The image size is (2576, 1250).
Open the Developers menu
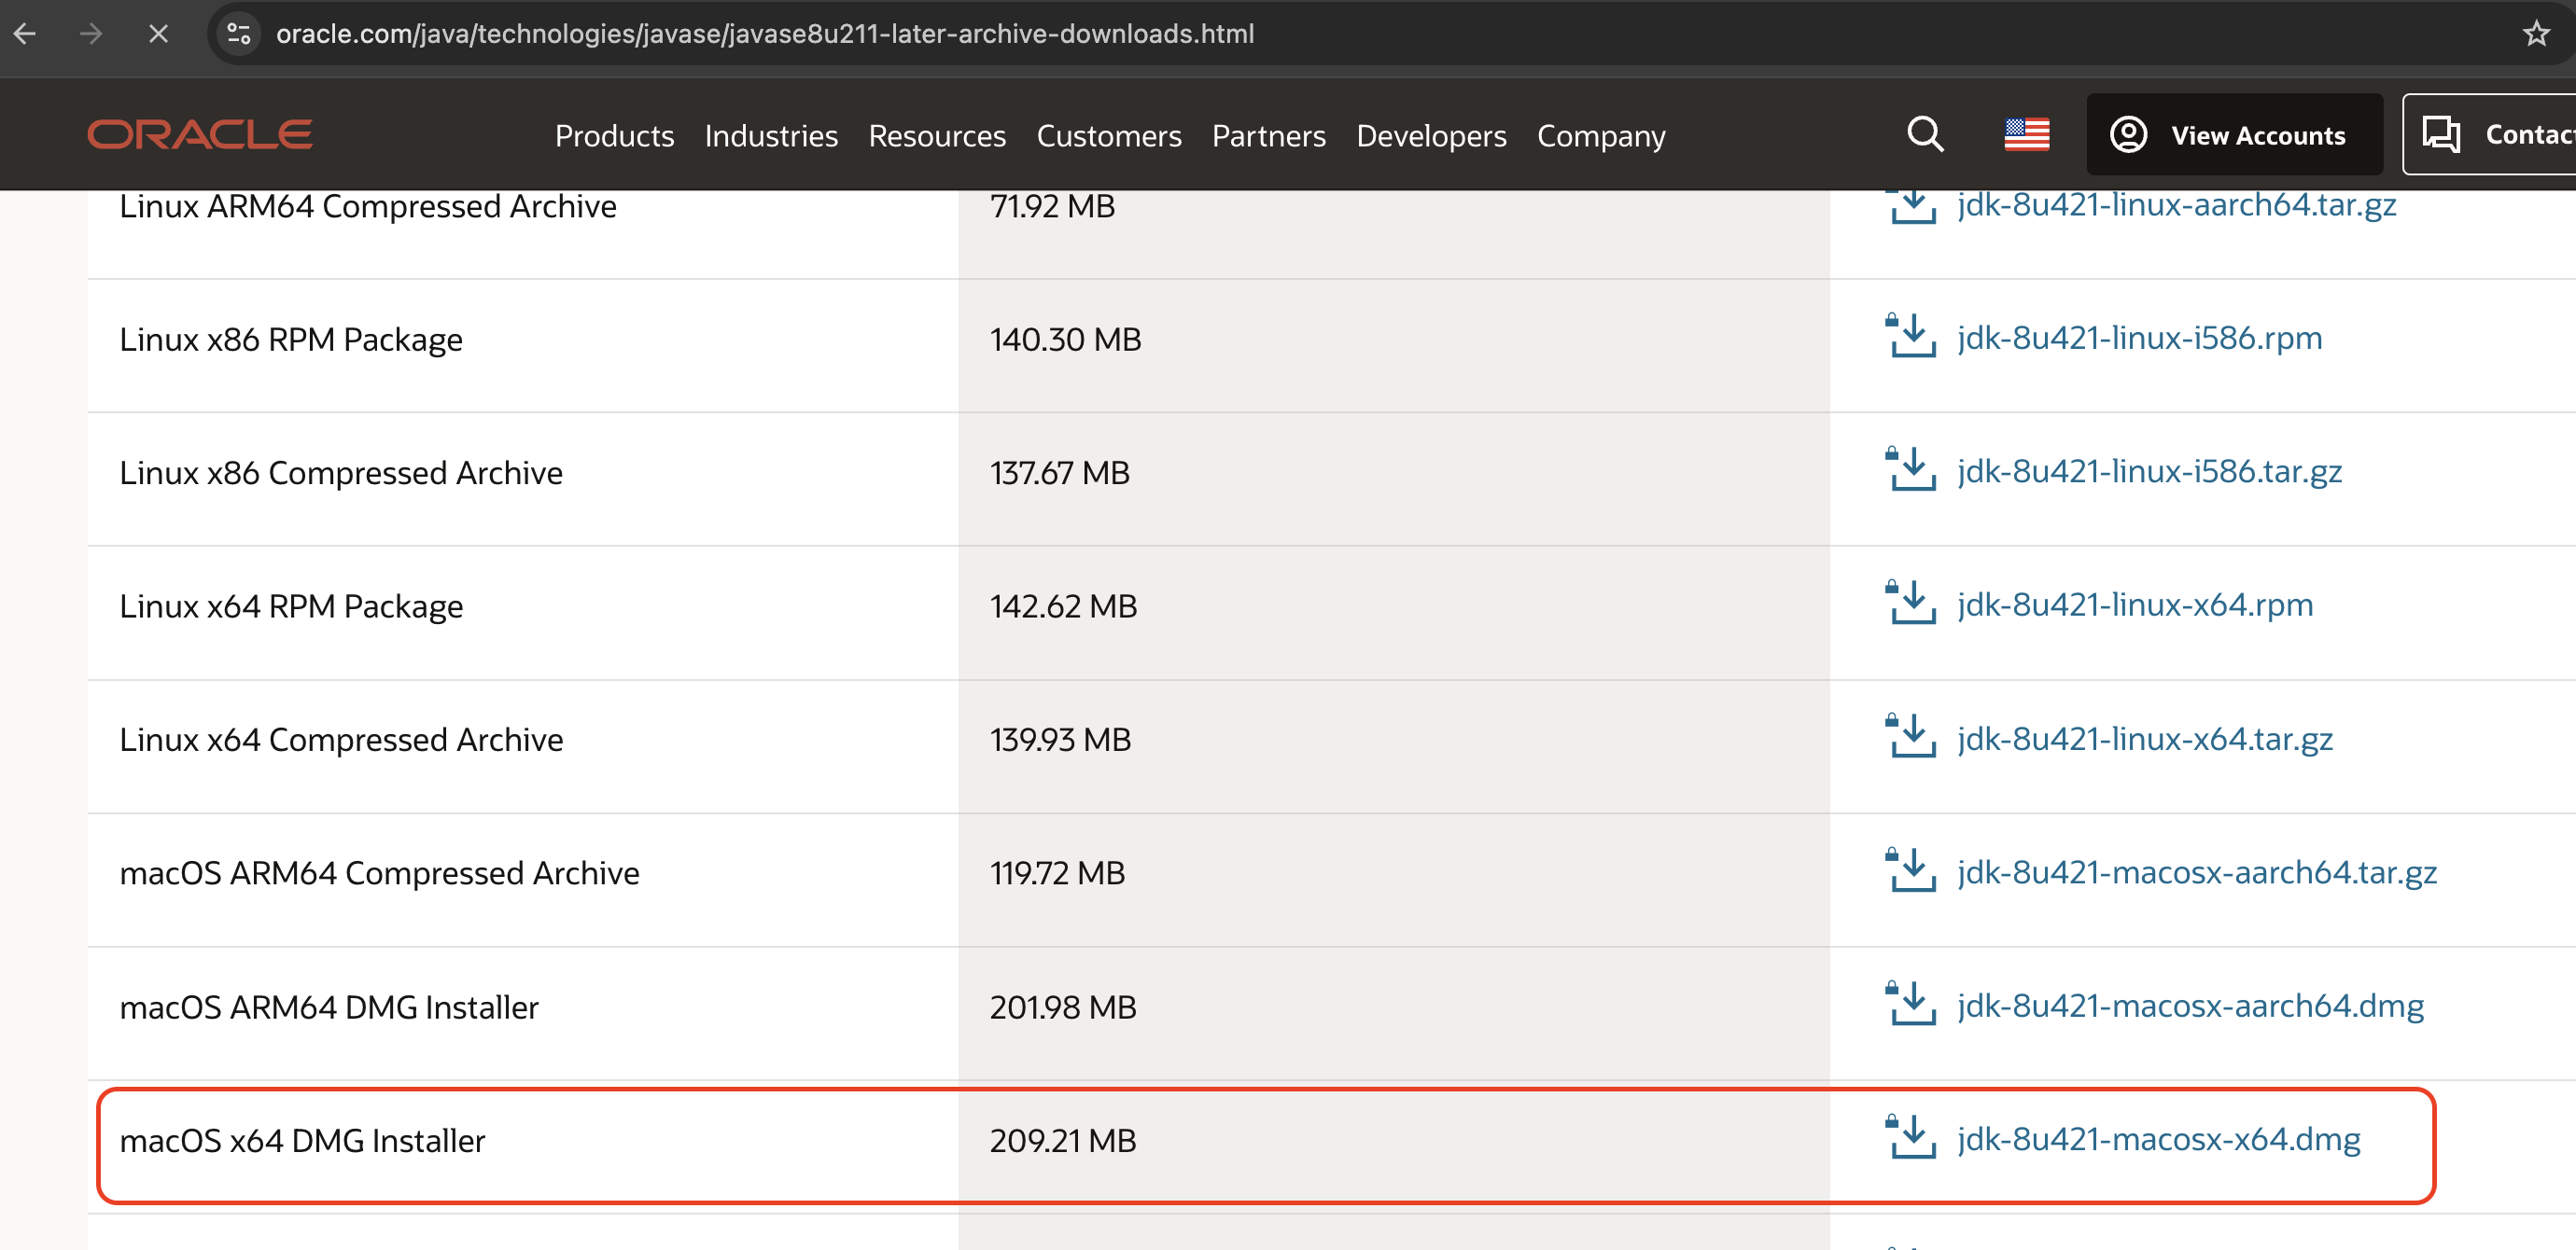pos(1430,136)
